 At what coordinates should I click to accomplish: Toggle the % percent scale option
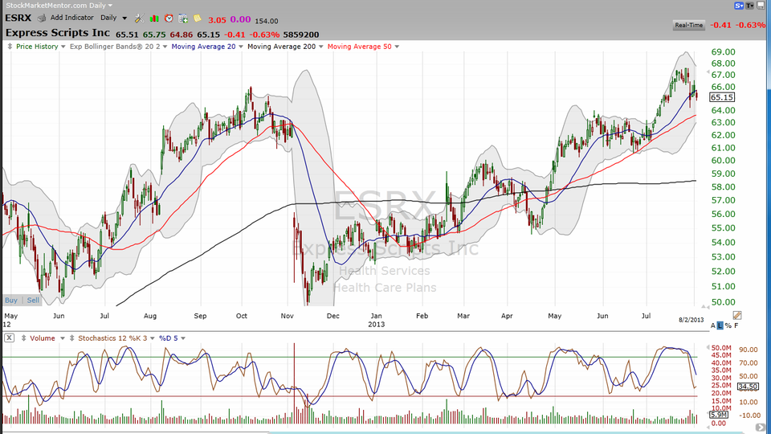[728, 325]
